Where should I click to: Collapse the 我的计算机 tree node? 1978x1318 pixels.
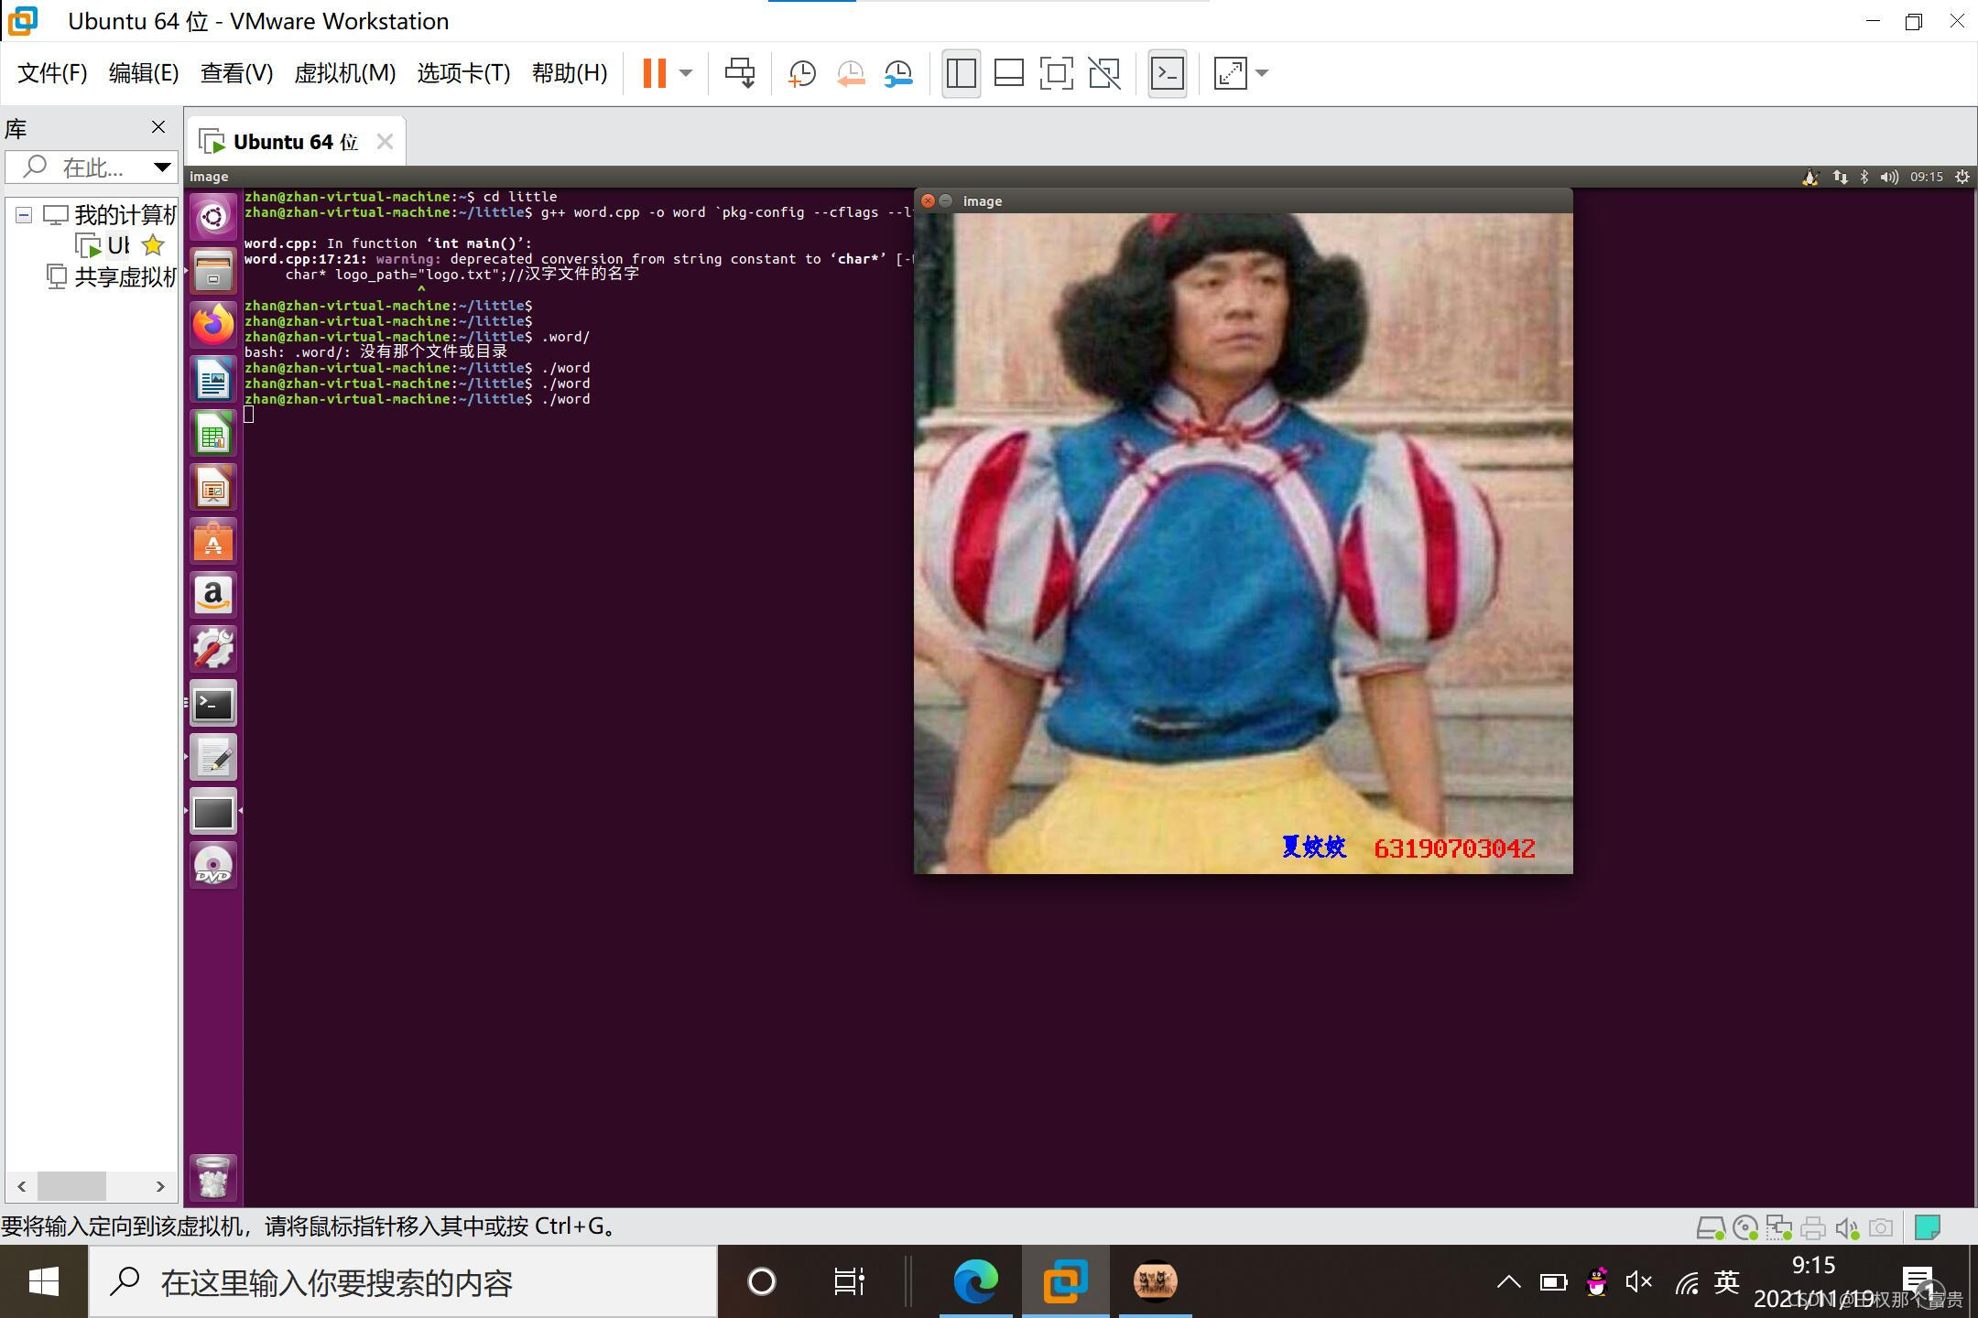point(24,215)
